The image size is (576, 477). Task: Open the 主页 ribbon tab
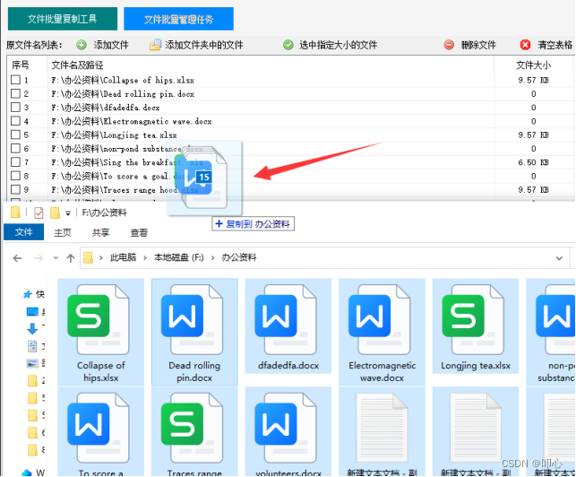click(63, 232)
